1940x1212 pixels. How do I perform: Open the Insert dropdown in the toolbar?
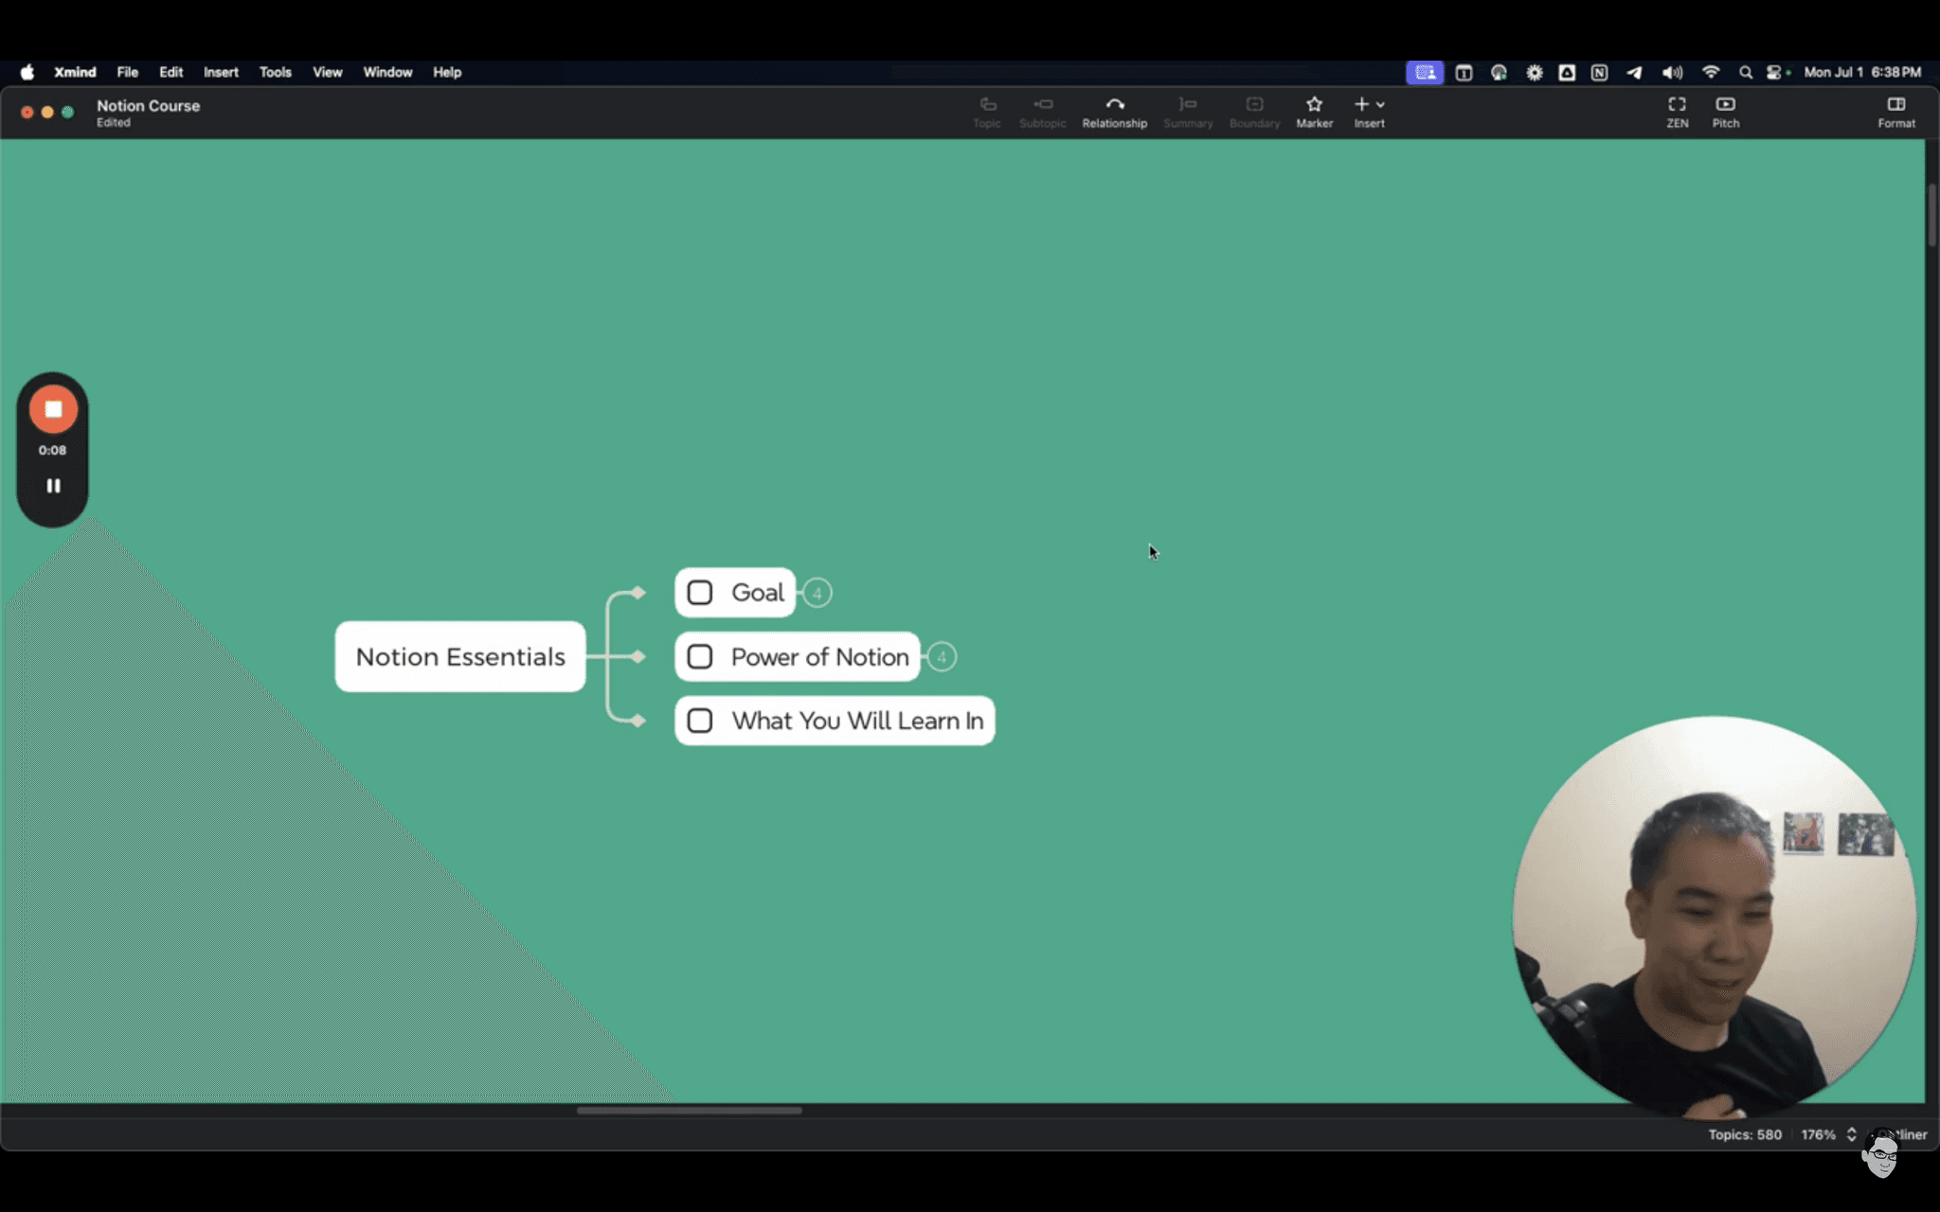1369,112
